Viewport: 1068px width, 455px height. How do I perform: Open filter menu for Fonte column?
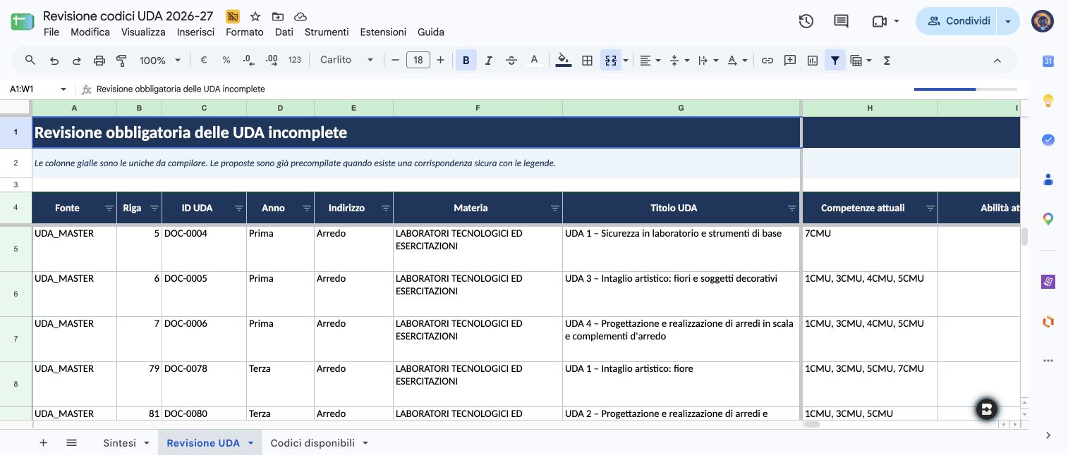click(109, 208)
